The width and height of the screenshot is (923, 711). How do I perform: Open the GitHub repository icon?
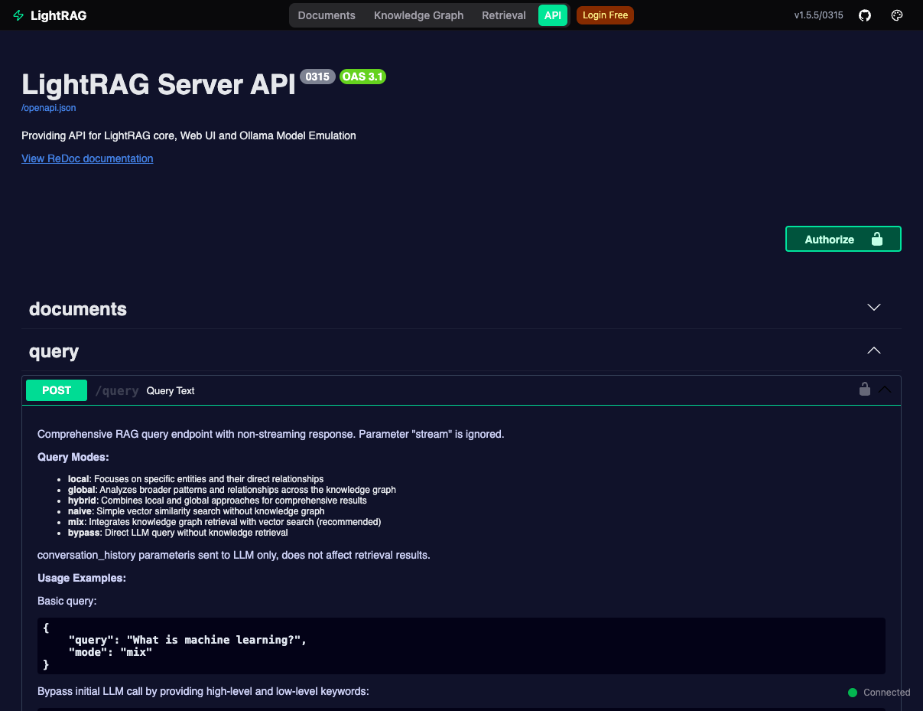(x=865, y=15)
